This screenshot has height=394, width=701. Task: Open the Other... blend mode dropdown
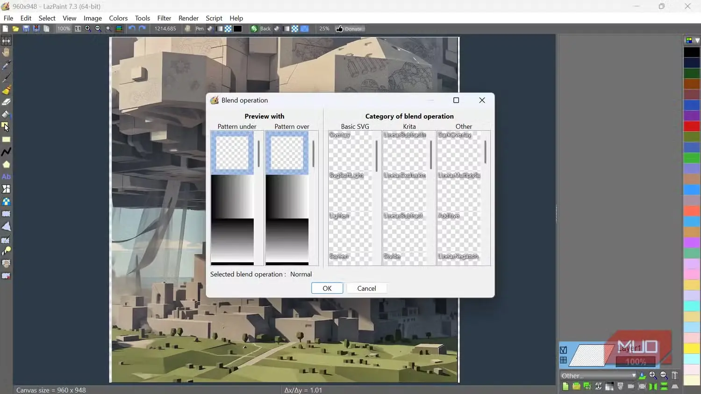599,376
